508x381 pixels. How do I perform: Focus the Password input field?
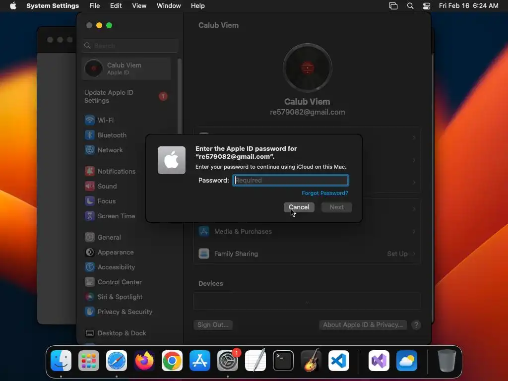click(x=291, y=181)
